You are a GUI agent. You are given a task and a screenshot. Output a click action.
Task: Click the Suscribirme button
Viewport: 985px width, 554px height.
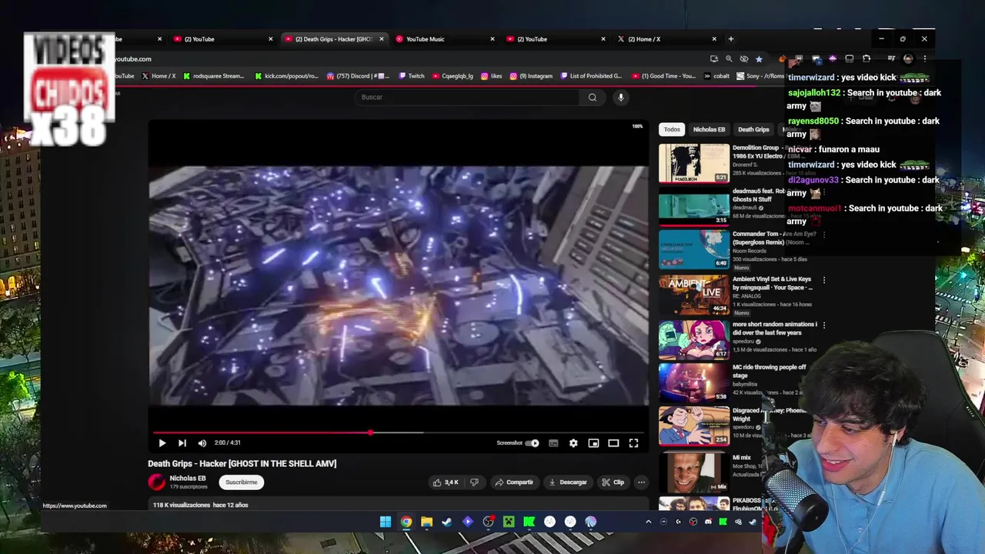[x=242, y=482]
